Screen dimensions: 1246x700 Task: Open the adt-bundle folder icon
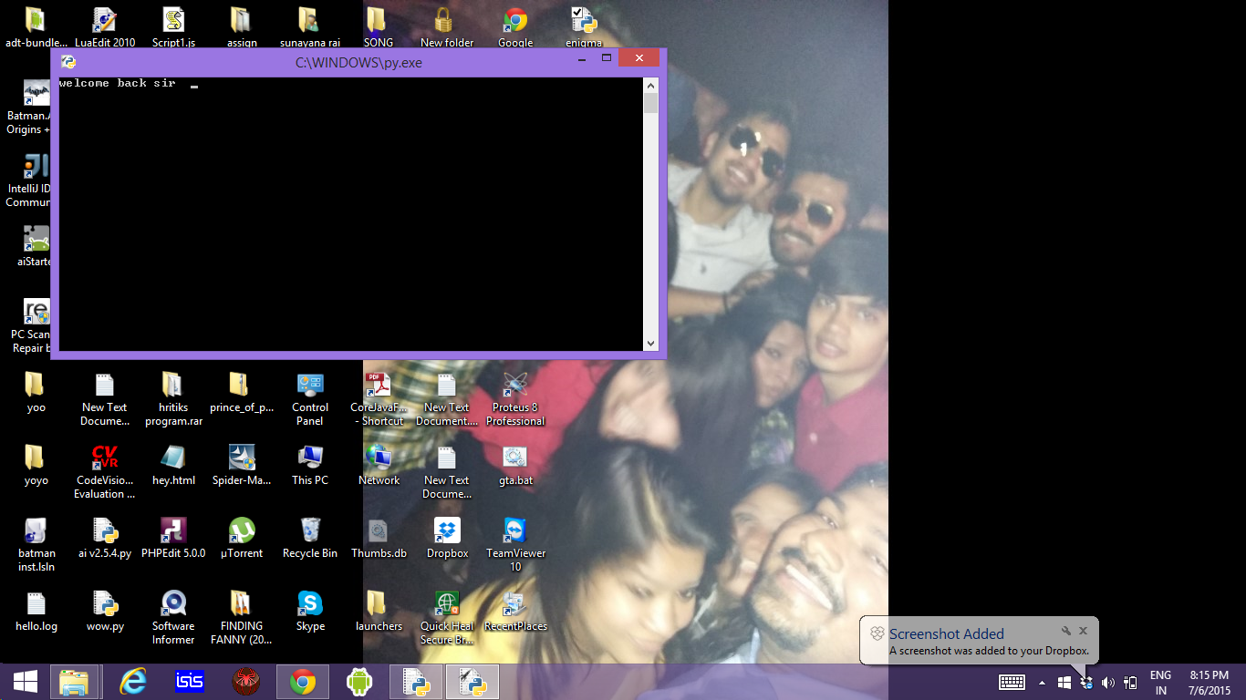click(x=36, y=27)
